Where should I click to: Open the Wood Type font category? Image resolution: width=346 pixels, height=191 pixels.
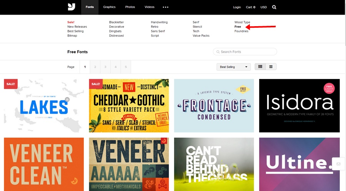pos(242,22)
